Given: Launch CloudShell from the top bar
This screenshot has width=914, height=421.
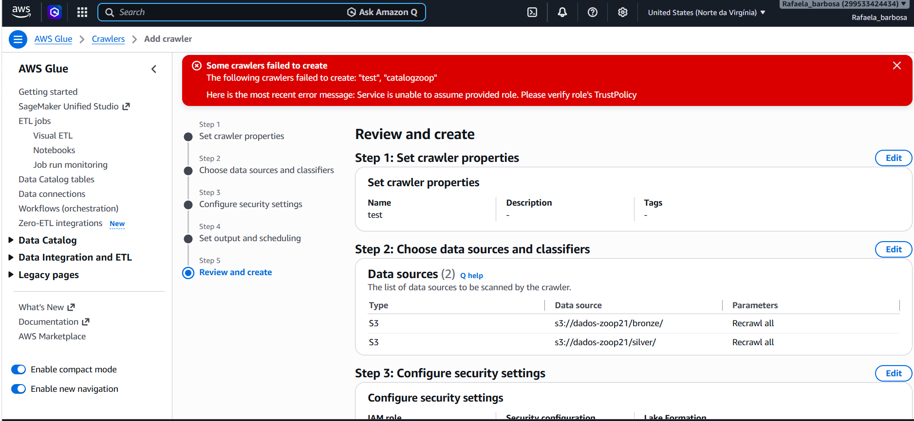Looking at the screenshot, I should click(532, 12).
